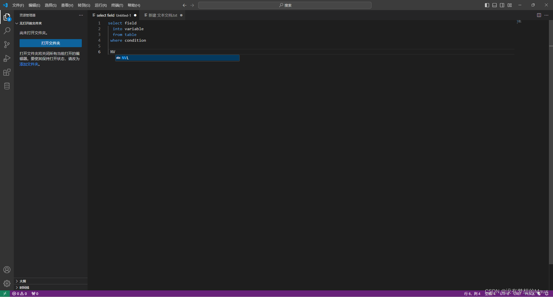Screen dimensions: 553x297
Task: Toggle the primary sidebar visibility
Action: (x=487, y=5)
